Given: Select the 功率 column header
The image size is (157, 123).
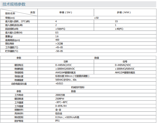Looking at the screenshot, I should 66,61.
